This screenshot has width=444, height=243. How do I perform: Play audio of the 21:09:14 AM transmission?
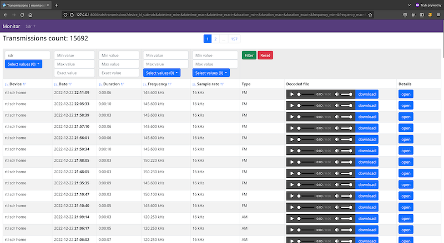tap(292, 219)
